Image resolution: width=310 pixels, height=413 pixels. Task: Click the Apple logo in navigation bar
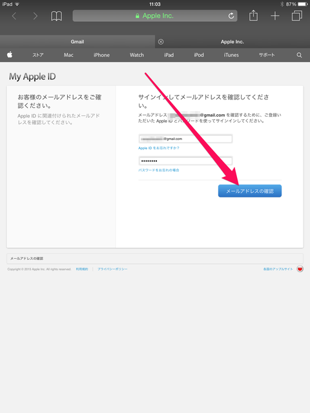10,55
